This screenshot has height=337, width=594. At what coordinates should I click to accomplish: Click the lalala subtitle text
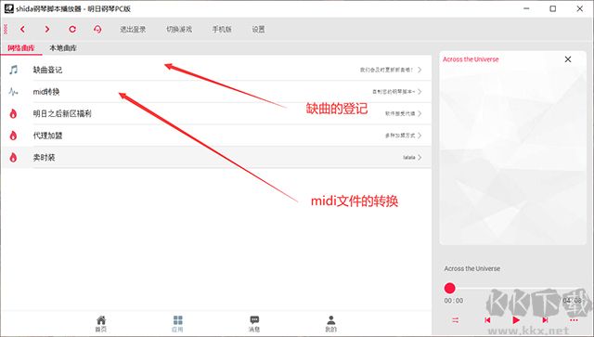[x=408, y=157]
